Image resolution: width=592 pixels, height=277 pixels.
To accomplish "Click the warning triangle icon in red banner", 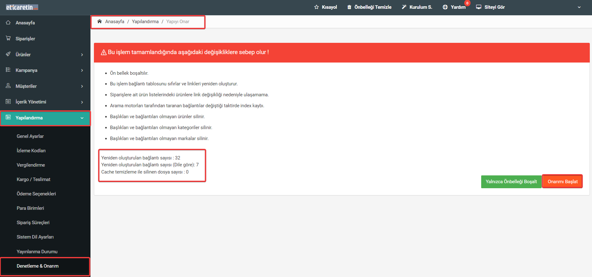I will (104, 52).
